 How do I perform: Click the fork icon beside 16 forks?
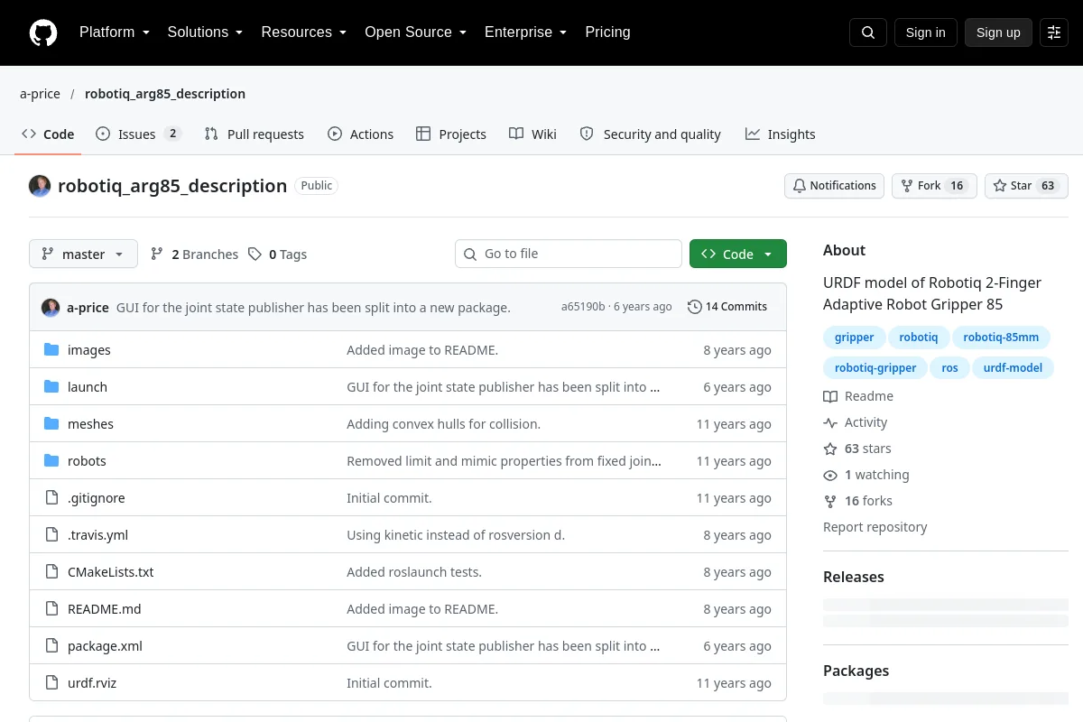830,501
